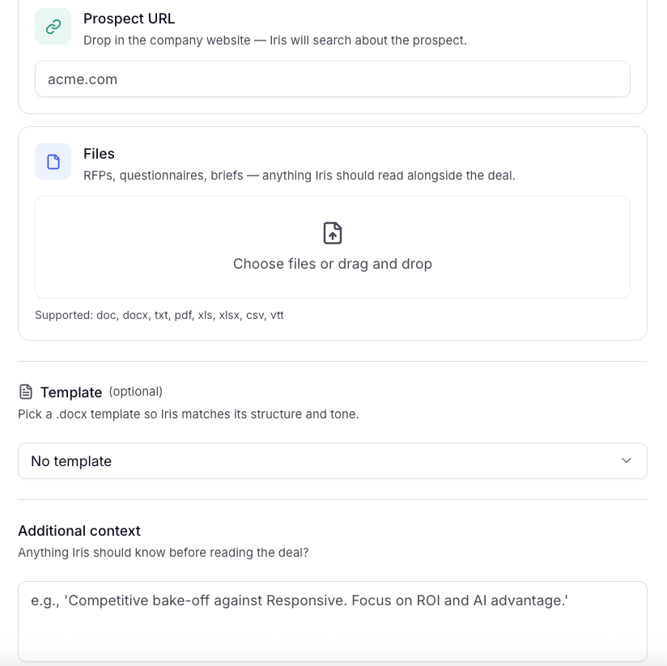Focus the acme.com prospect URL field

pos(333,79)
